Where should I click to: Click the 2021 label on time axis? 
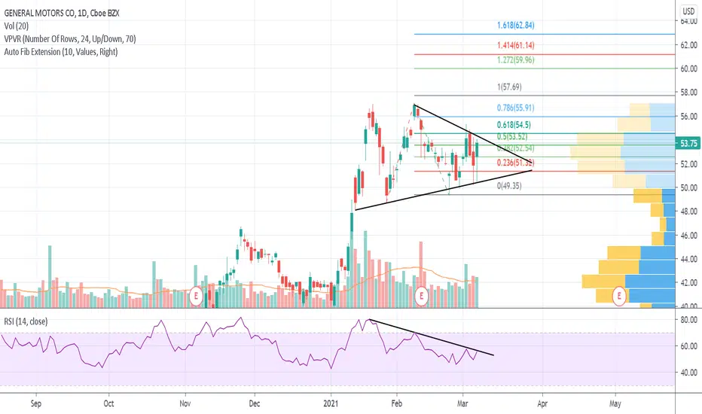pyautogui.click(x=331, y=403)
